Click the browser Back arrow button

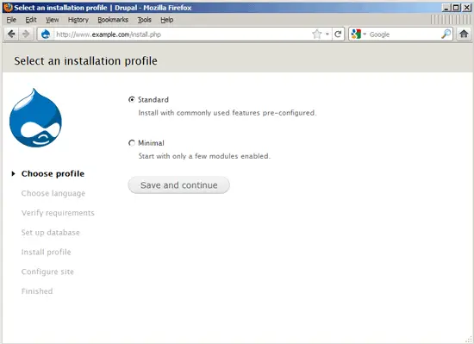tap(11, 34)
